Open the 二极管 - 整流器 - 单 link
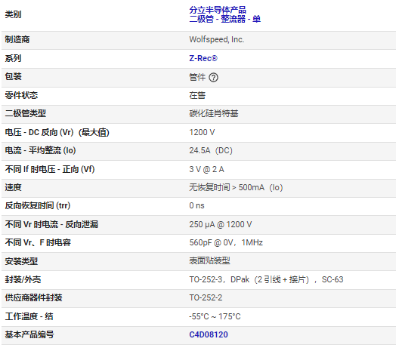 (x=224, y=19)
